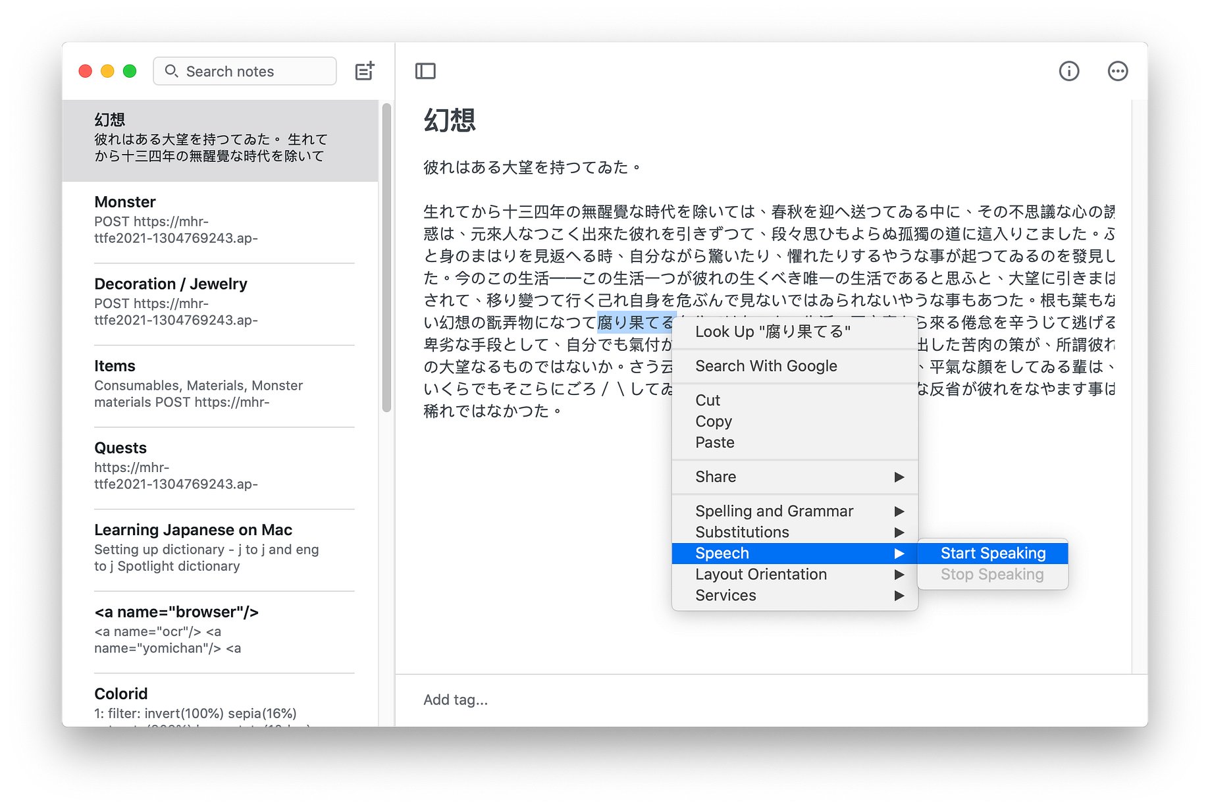The image size is (1210, 809).
Task: Create a new note
Action: click(364, 70)
